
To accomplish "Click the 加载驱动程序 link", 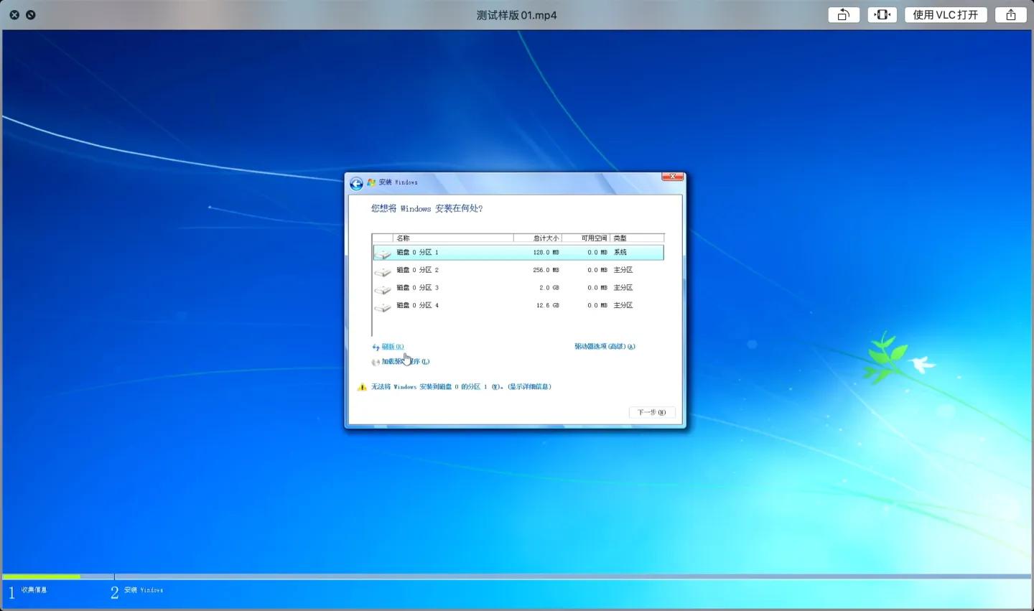I will [x=405, y=362].
